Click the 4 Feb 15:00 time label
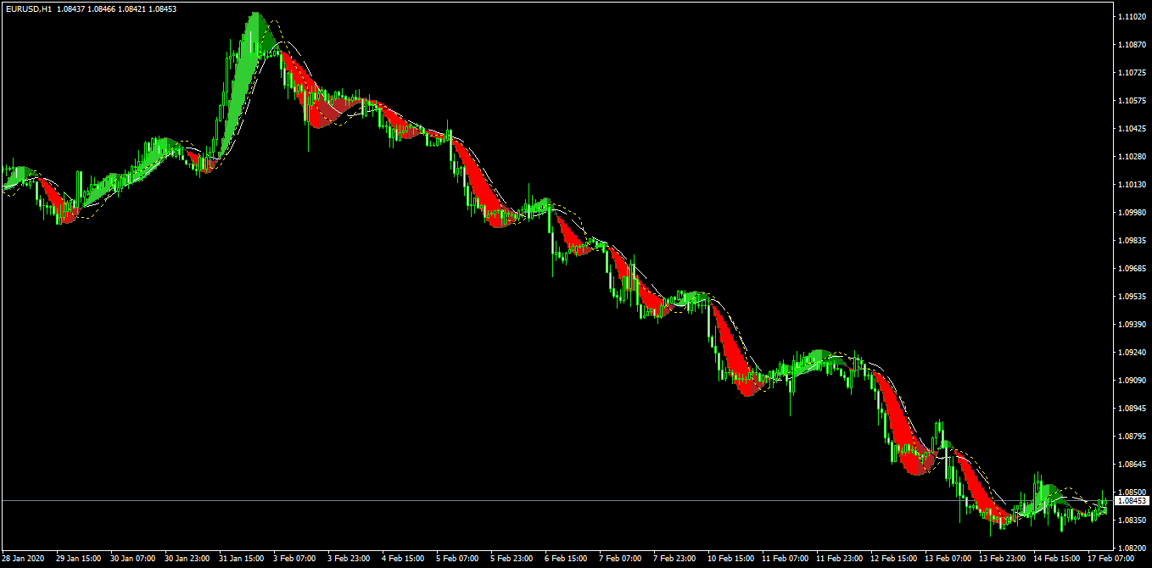 click(405, 560)
